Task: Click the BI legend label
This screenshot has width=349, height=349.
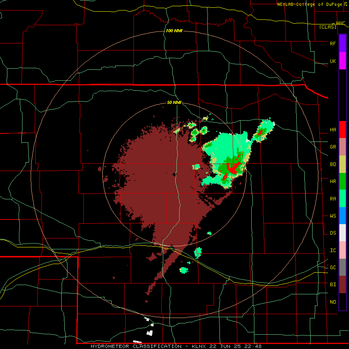Action: coord(333,285)
